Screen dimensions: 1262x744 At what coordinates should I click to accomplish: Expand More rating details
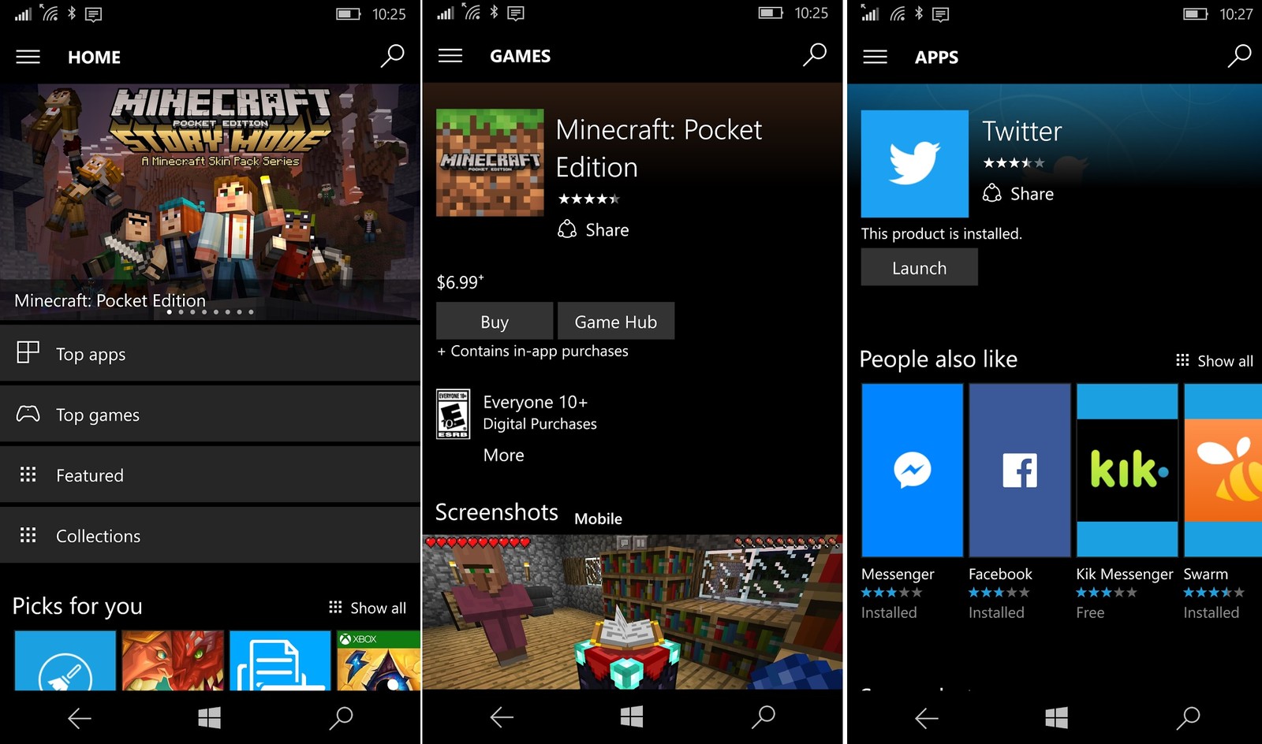coord(503,456)
